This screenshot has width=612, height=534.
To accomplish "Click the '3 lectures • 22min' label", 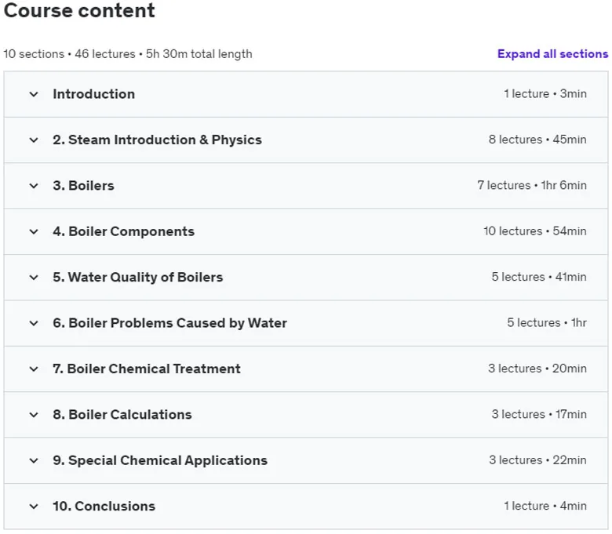I will [537, 460].
